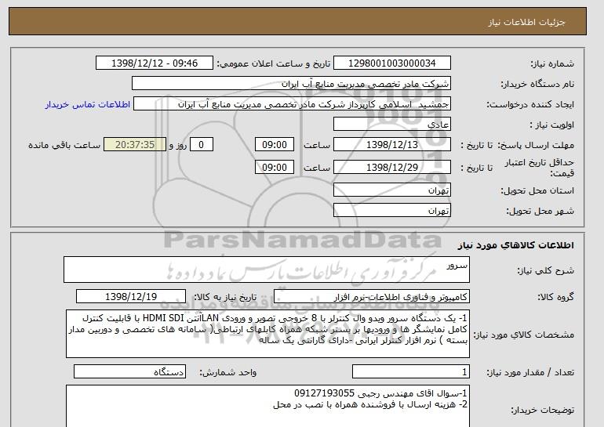Select the buyer notes text area
Viewport: 604px width, 427px height.
click(267, 406)
